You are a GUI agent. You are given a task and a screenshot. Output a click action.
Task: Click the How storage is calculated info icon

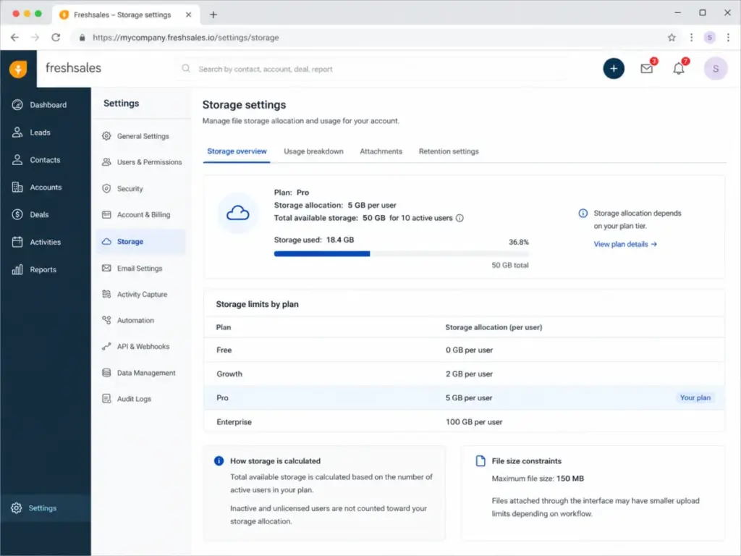(x=219, y=461)
